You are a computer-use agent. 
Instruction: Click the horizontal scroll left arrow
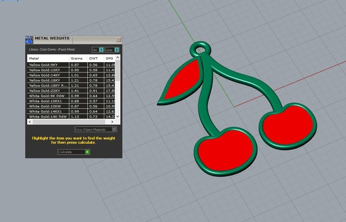point(30,122)
